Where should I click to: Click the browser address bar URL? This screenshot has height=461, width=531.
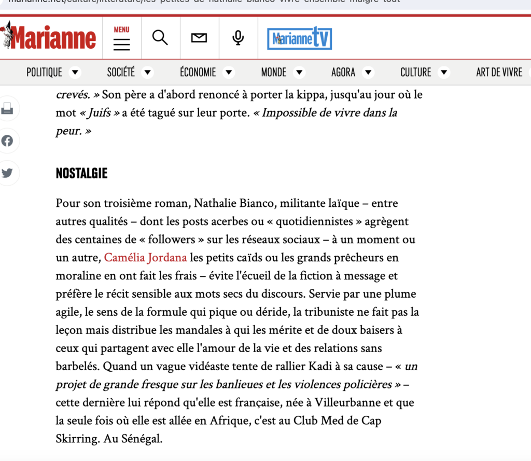click(207, 2)
